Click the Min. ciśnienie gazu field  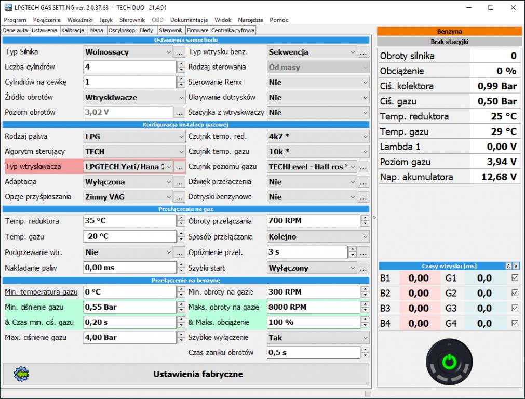pos(130,307)
